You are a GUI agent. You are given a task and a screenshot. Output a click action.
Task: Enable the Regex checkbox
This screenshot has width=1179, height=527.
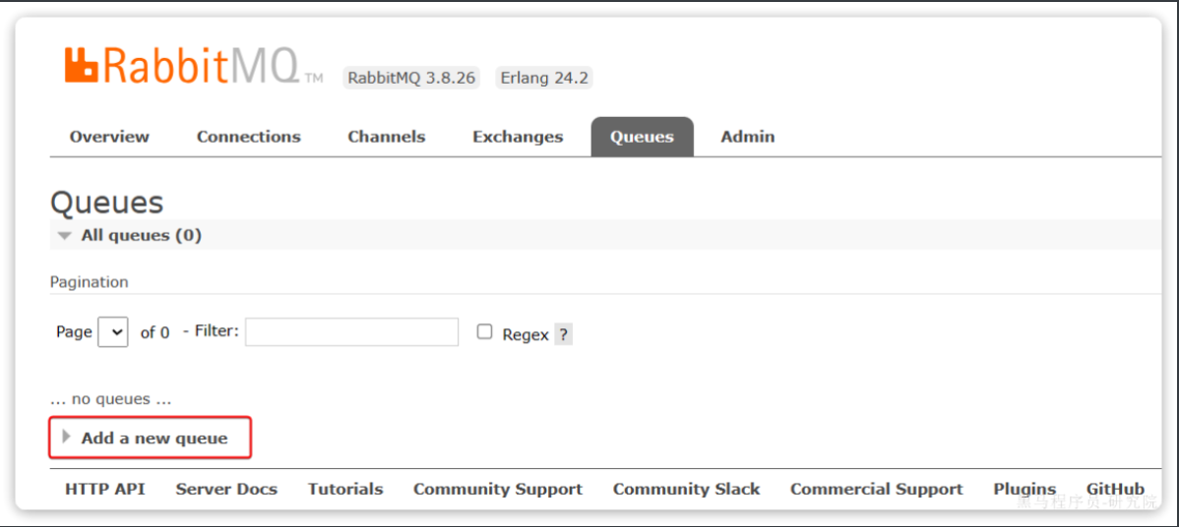pos(484,331)
